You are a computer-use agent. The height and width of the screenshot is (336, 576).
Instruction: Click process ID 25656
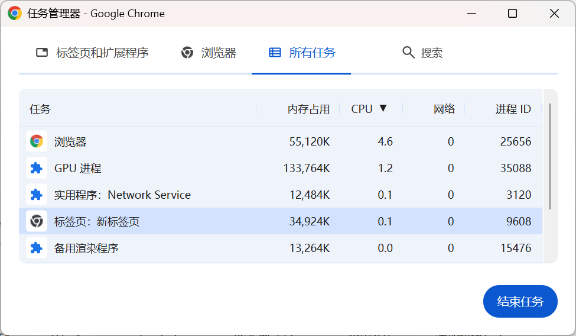pyautogui.click(x=515, y=141)
